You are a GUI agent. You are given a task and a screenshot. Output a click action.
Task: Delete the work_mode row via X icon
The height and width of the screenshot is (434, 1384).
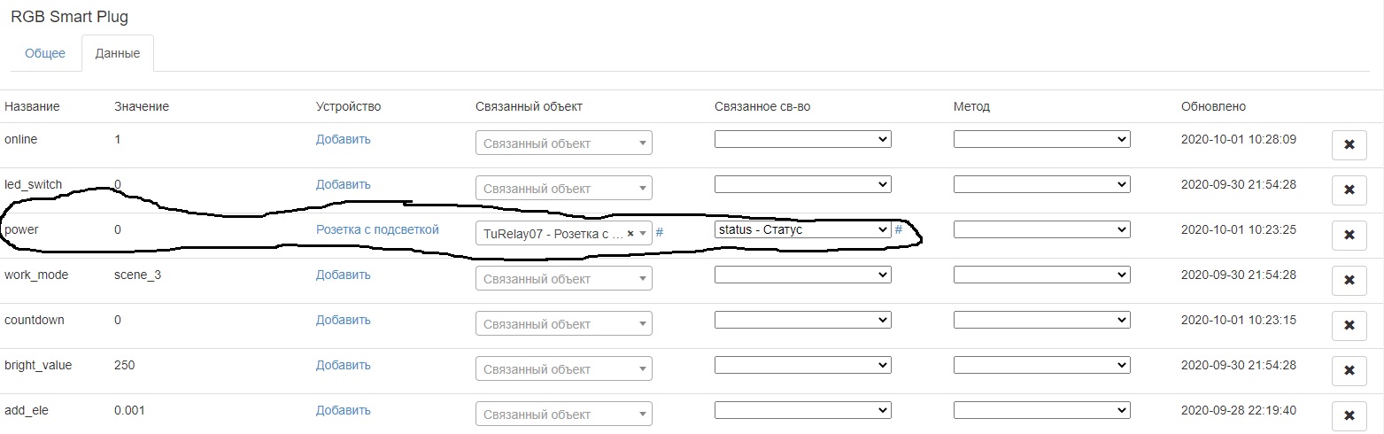click(1349, 280)
